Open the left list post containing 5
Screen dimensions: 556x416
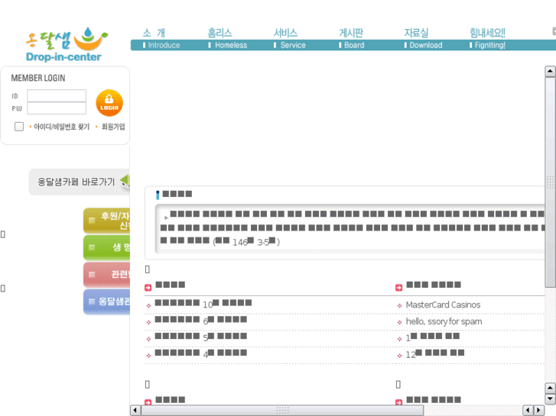pos(200,337)
